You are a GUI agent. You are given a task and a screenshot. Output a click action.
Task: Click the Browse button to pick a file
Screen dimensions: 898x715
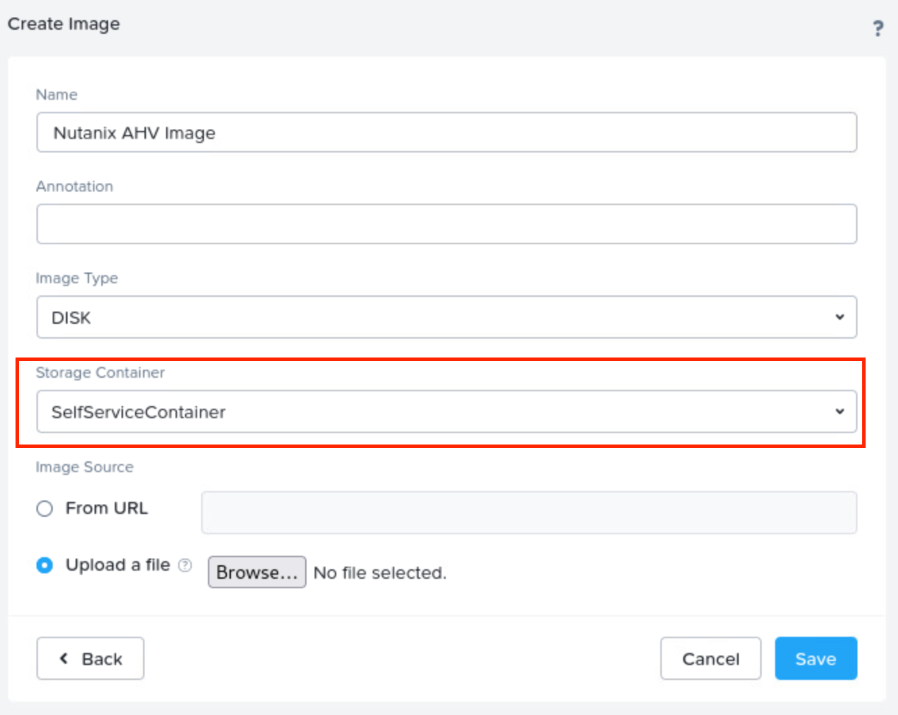click(256, 571)
